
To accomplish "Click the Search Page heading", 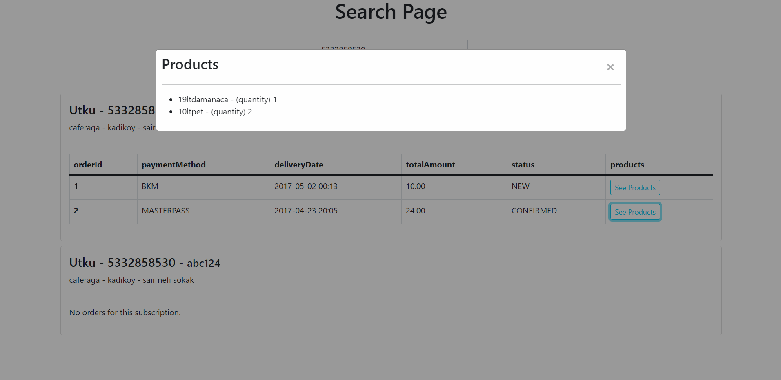I will coord(391,12).
